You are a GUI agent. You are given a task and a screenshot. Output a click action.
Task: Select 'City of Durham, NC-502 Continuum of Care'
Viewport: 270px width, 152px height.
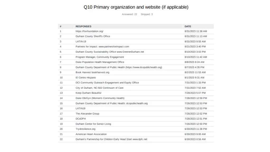[x=99, y=88]
